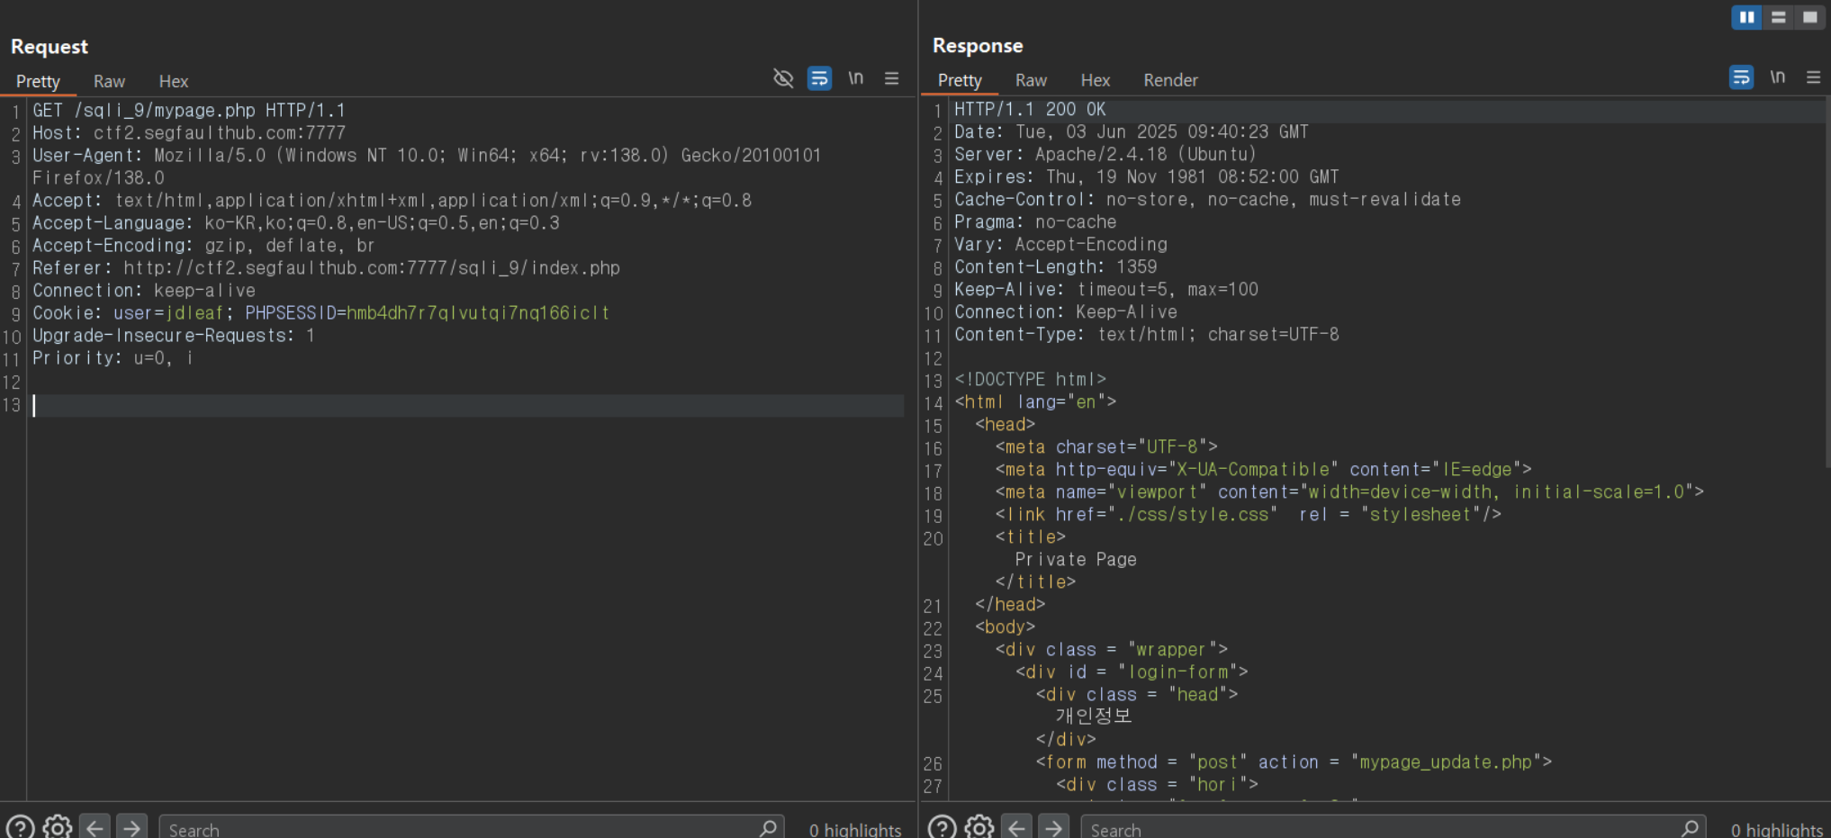
Task: Open search settings gear under Response panel
Action: (x=979, y=827)
